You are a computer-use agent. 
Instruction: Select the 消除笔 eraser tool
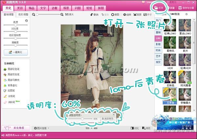pos(11,102)
